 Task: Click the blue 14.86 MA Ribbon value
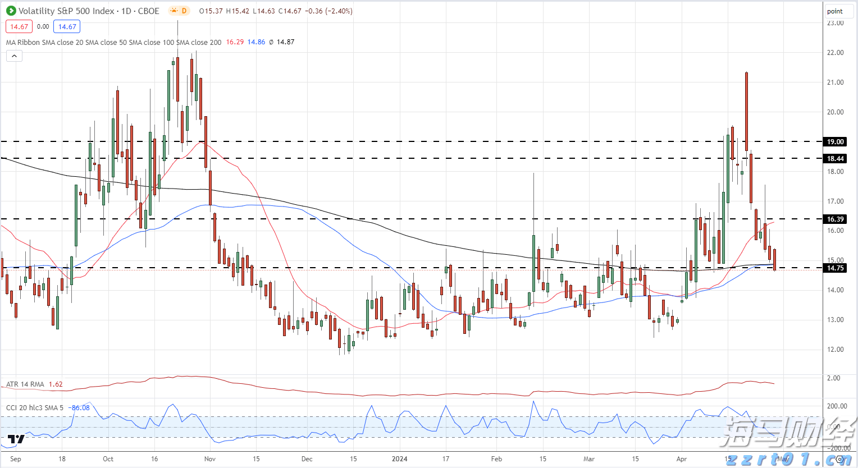click(256, 42)
